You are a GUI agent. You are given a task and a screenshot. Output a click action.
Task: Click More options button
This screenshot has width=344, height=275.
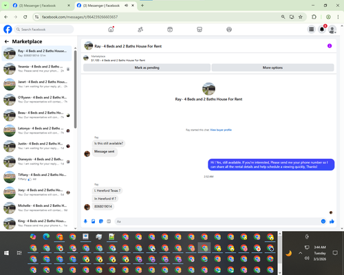click(x=272, y=67)
